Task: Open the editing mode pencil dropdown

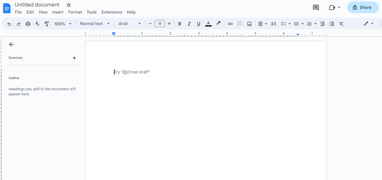Action: pos(368,24)
